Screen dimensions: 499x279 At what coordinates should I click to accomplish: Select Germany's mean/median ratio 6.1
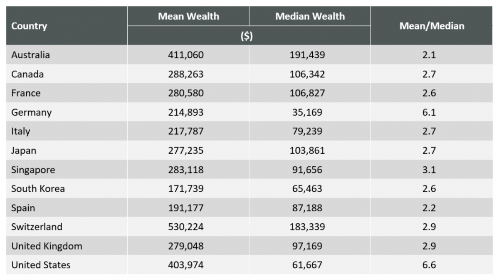pos(429,112)
